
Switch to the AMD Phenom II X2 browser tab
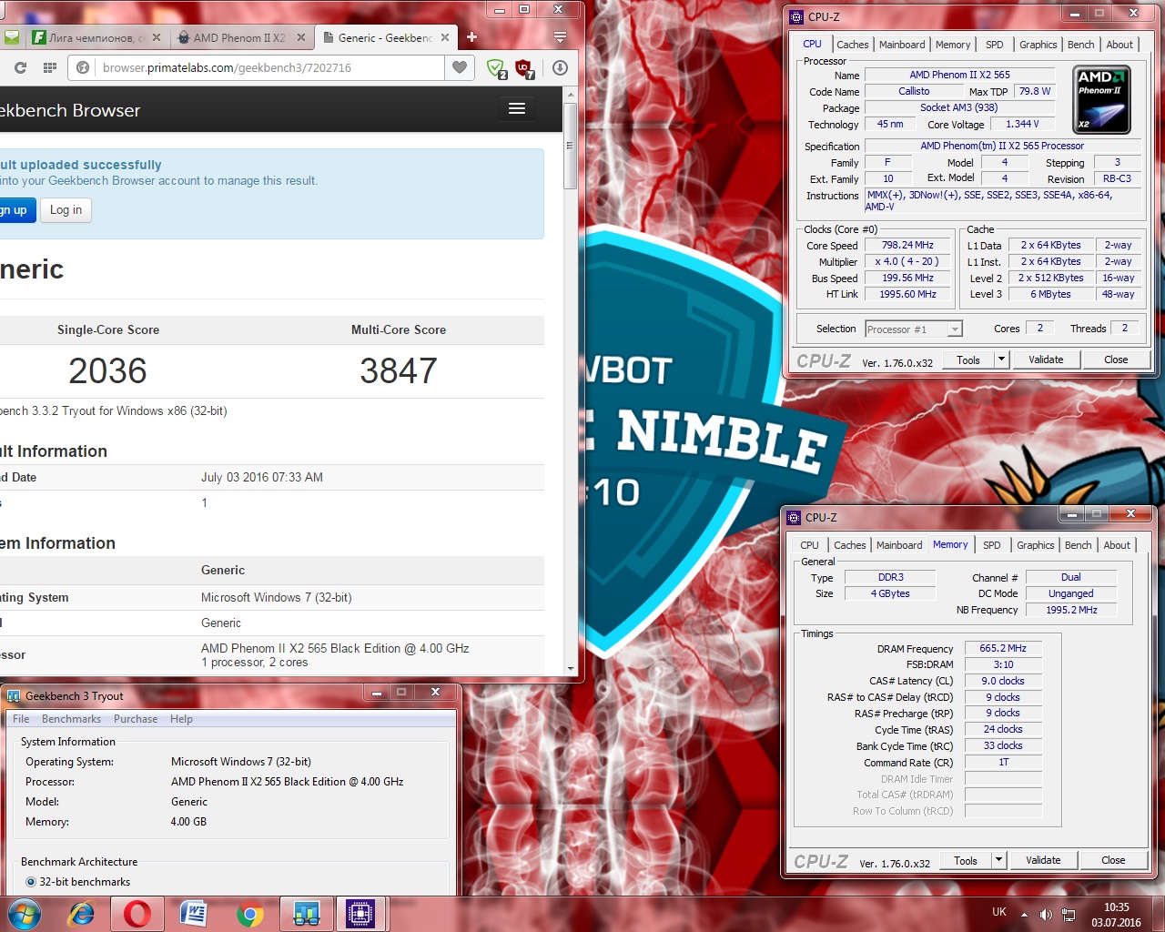pos(239,37)
